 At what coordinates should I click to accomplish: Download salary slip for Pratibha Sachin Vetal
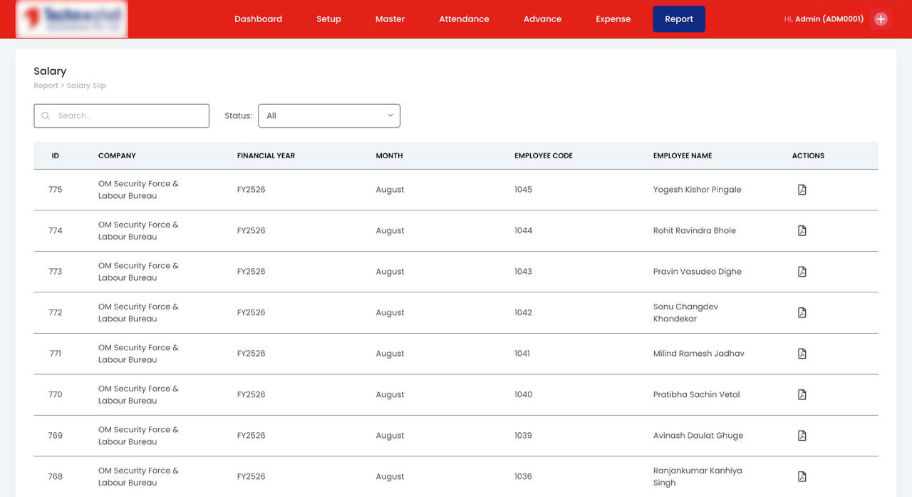[802, 394]
